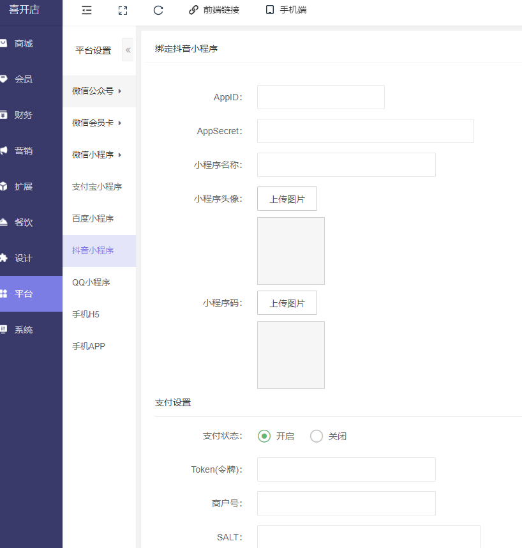
Task: Click the phone icon beside 手机端
Action: [x=269, y=10]
